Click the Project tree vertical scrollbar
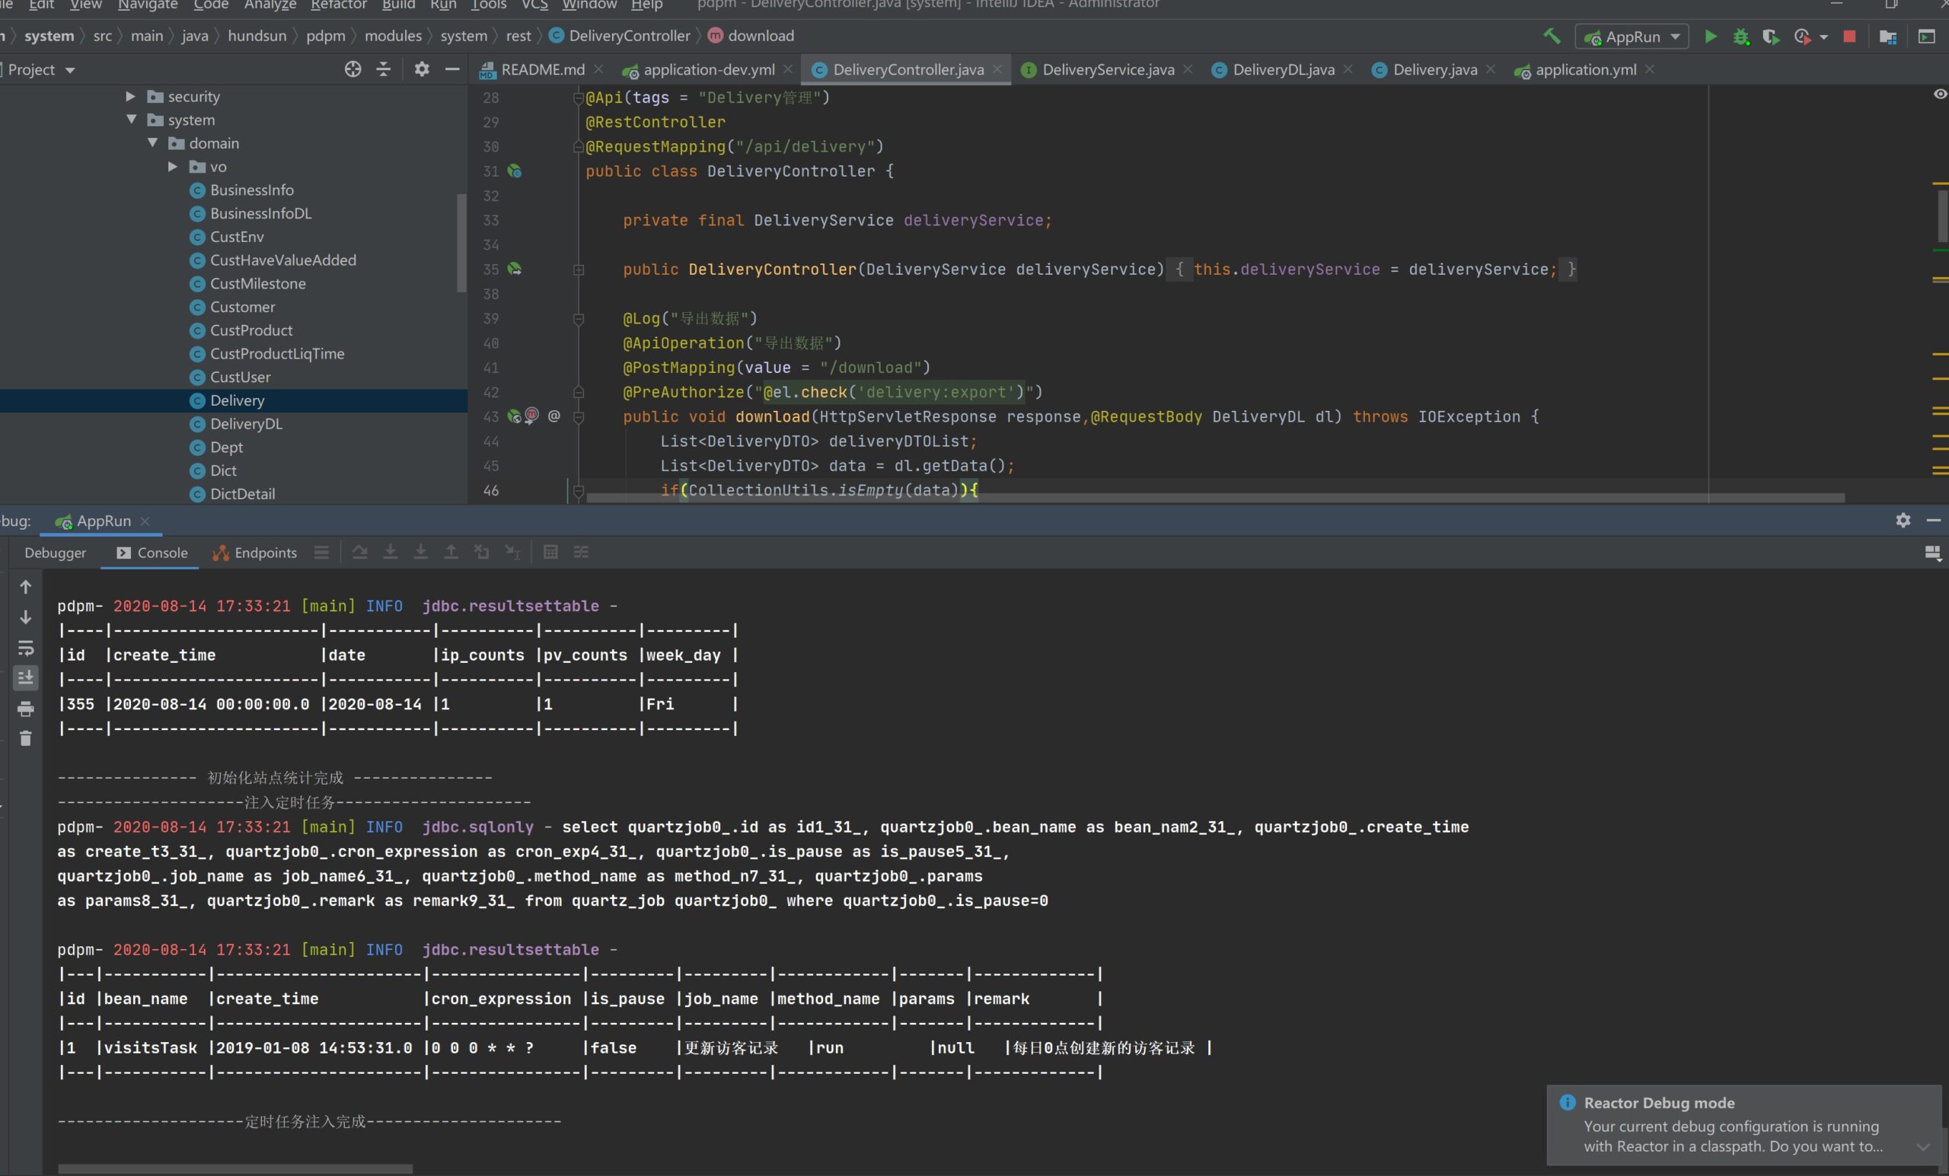 click(x=462, y=243)
